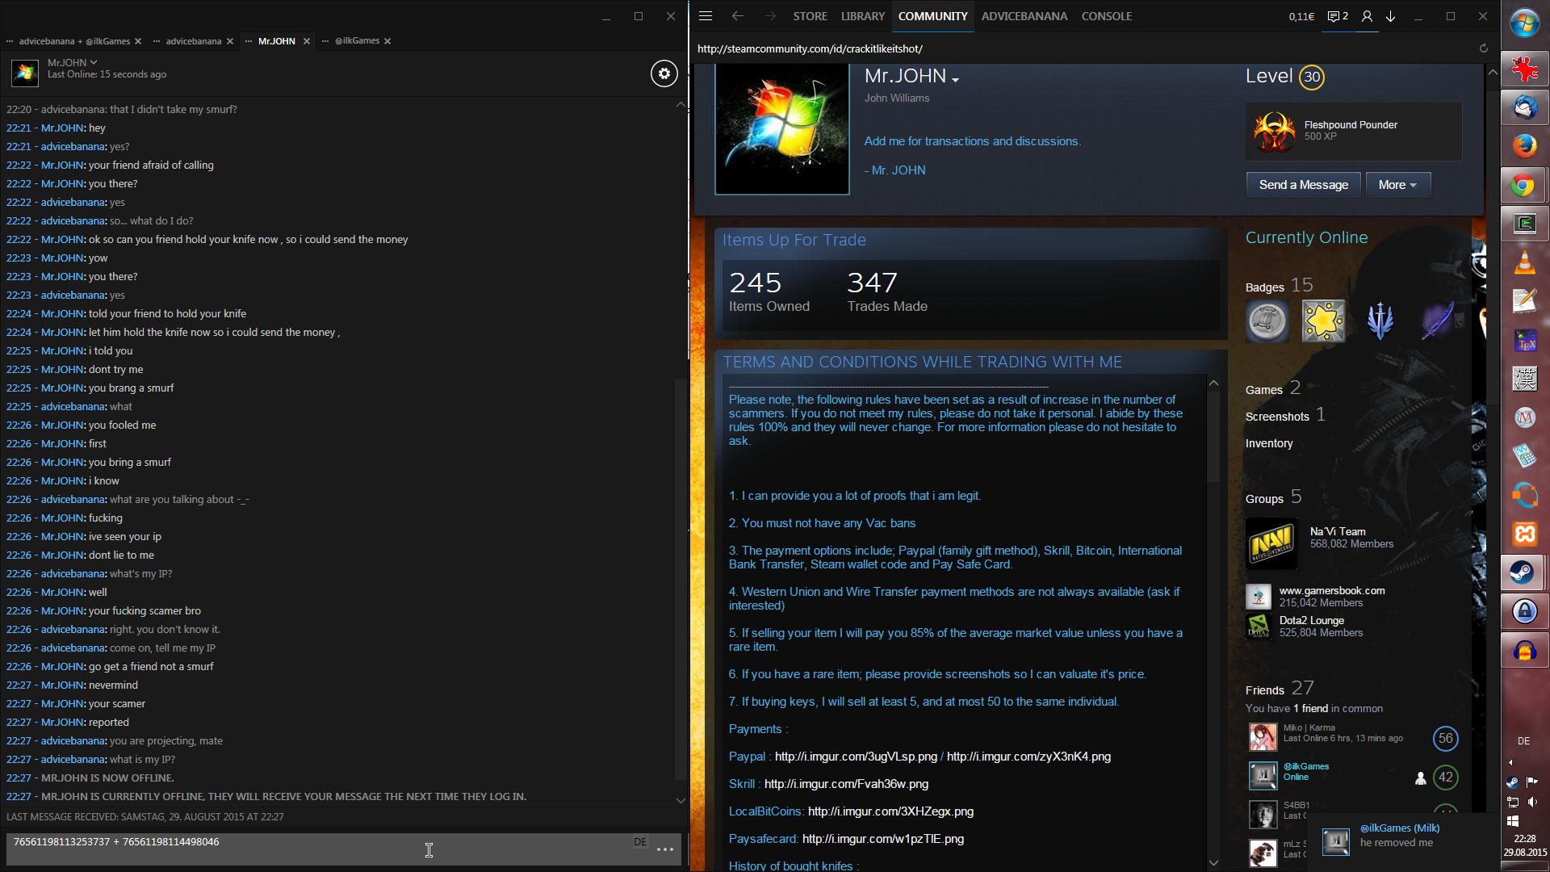
Task: Open the chat input options dots
Action: 665,849
